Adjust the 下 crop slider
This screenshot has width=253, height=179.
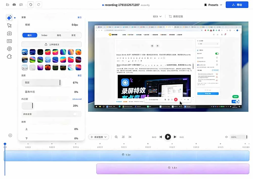point(51,138)
